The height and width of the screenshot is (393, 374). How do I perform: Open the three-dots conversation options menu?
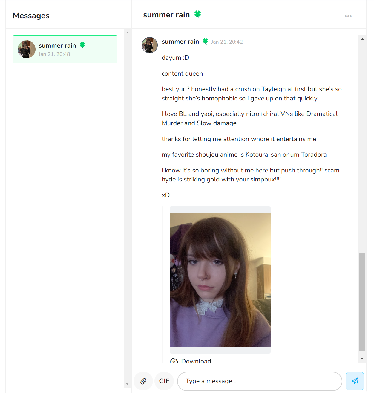click(348, 16)
